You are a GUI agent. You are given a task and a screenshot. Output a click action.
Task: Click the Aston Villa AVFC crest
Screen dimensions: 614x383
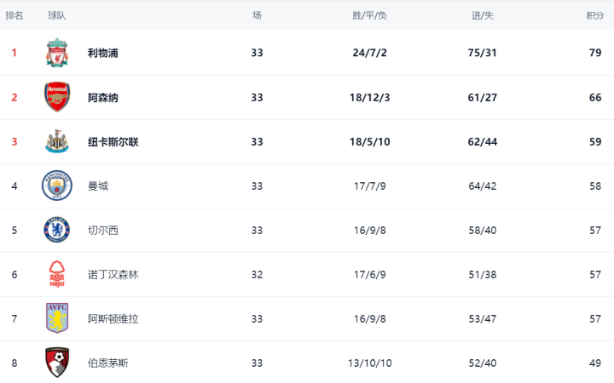tap(57, 318)
